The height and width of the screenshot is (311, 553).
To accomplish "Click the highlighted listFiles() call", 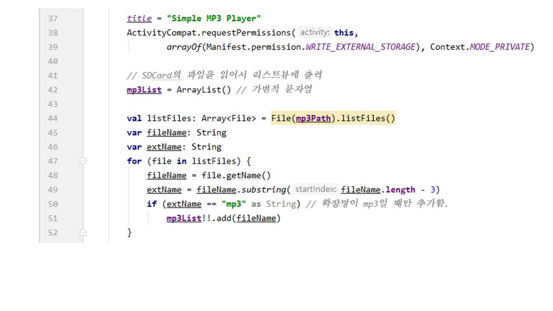I will tap(368, 118).
